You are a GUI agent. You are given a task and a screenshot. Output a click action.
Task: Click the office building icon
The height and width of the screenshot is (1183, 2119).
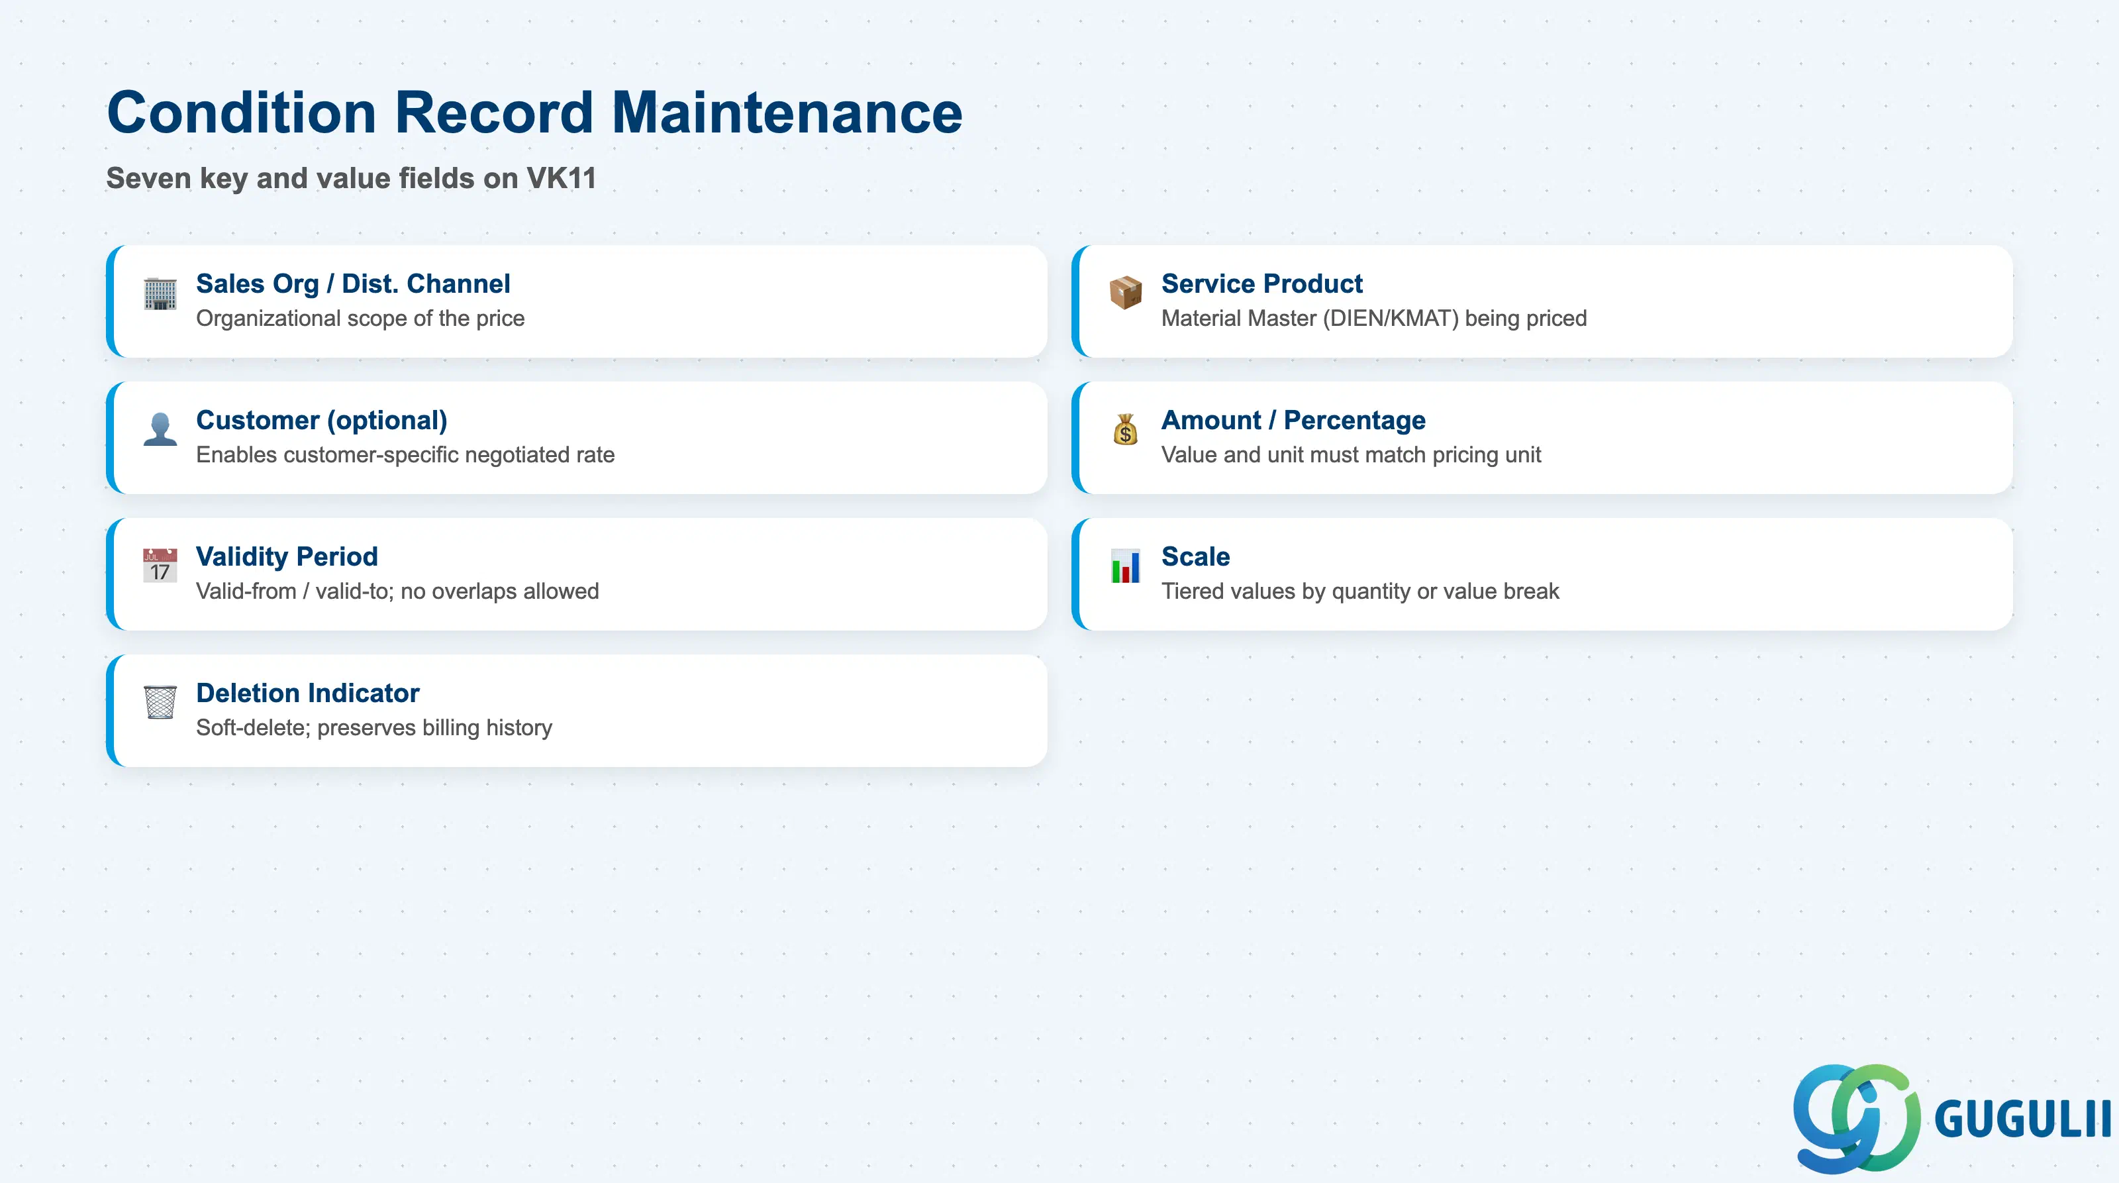click(160, 293)
